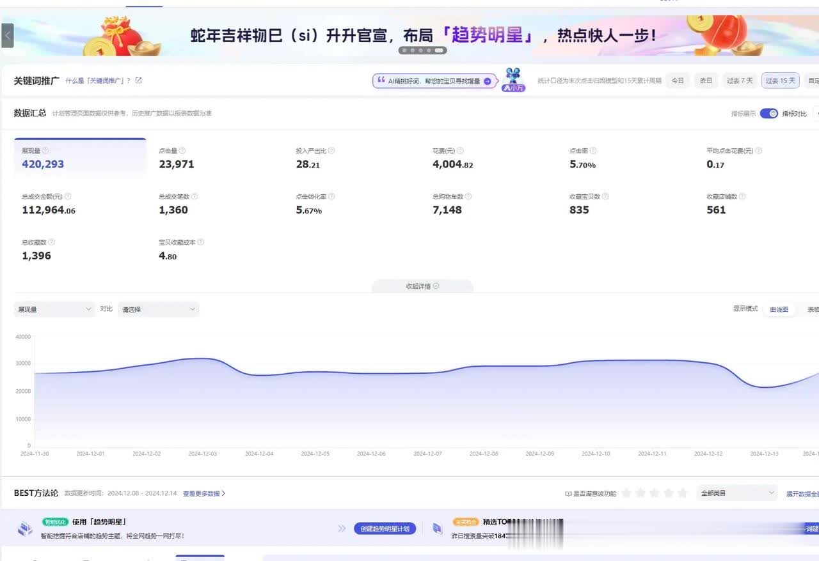
Task: Click 创建趋势明星计划 button
Action: click(x=385, y=528)
